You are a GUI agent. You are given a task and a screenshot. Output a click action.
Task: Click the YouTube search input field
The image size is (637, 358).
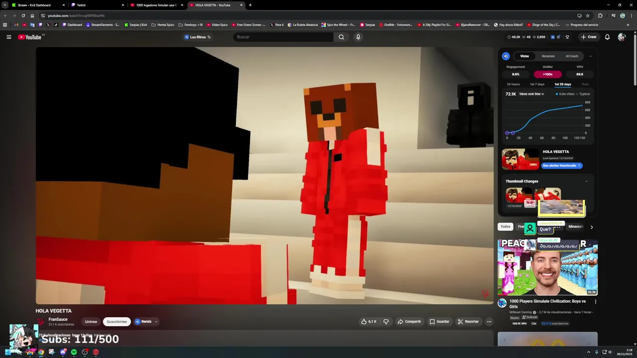(x=283, y=37)
